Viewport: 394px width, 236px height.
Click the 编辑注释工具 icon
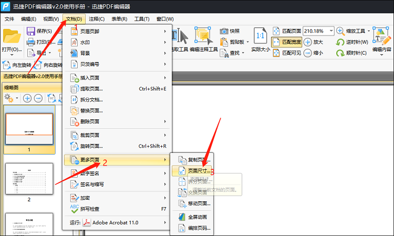pyautogui.click(x=203, y=36)
